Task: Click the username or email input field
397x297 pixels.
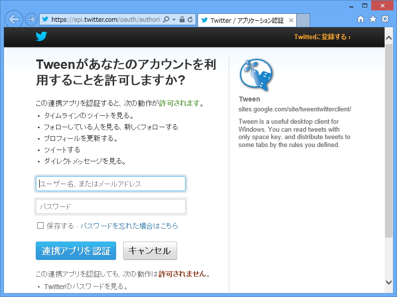Action: [110, 183]
